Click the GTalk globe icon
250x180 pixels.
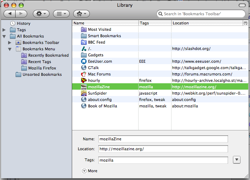[x=84, y=68]
